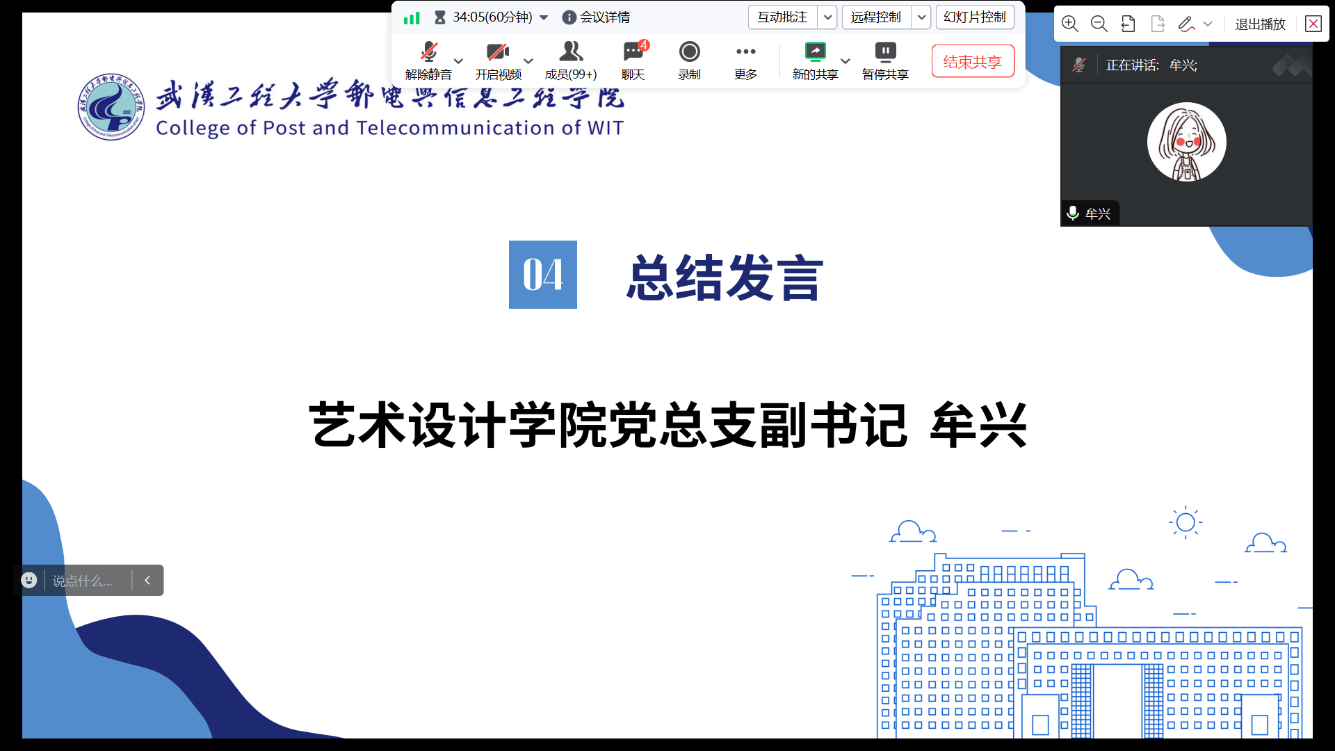
Task: View meeting details 会议详情
Action: pos(597,17)
